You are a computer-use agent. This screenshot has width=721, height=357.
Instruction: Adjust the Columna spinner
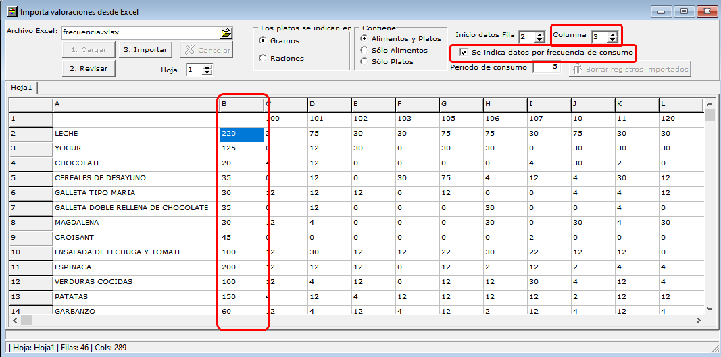tap(612, 36)
